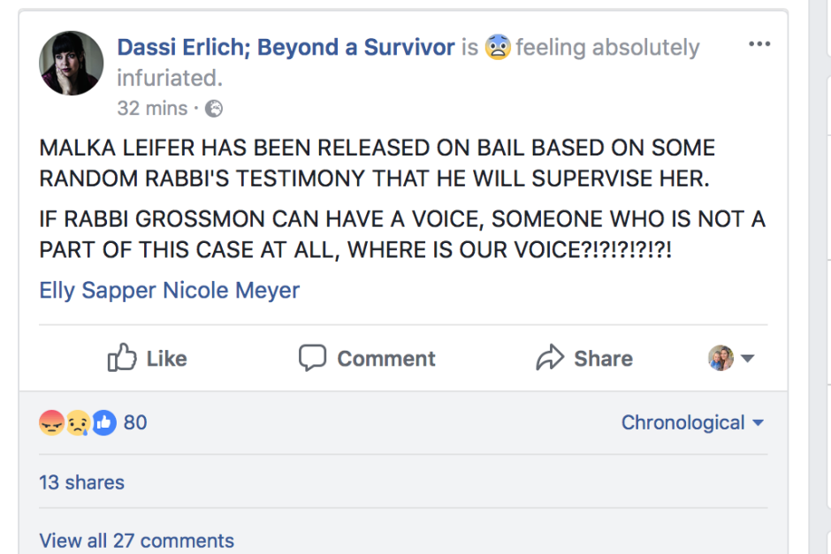Click the Comment speech bubble icon
The image size is (831, 554).
(x=312, y=358)
